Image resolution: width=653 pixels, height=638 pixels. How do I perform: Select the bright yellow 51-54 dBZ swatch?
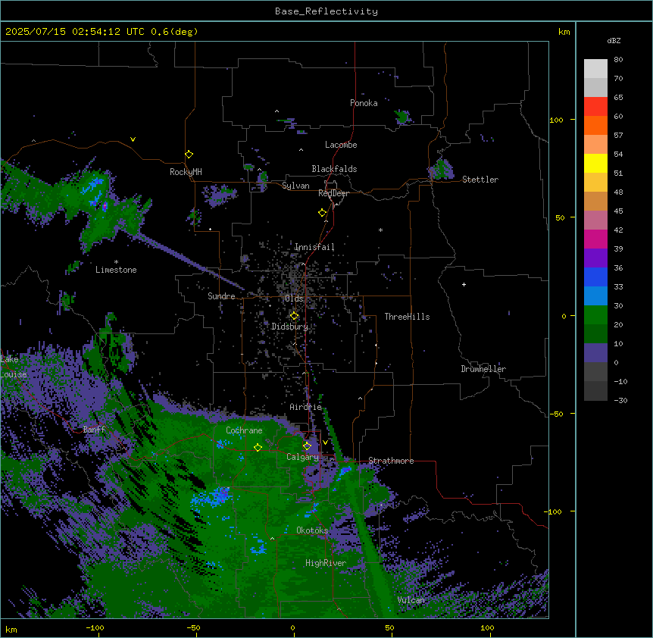point(595,163)
